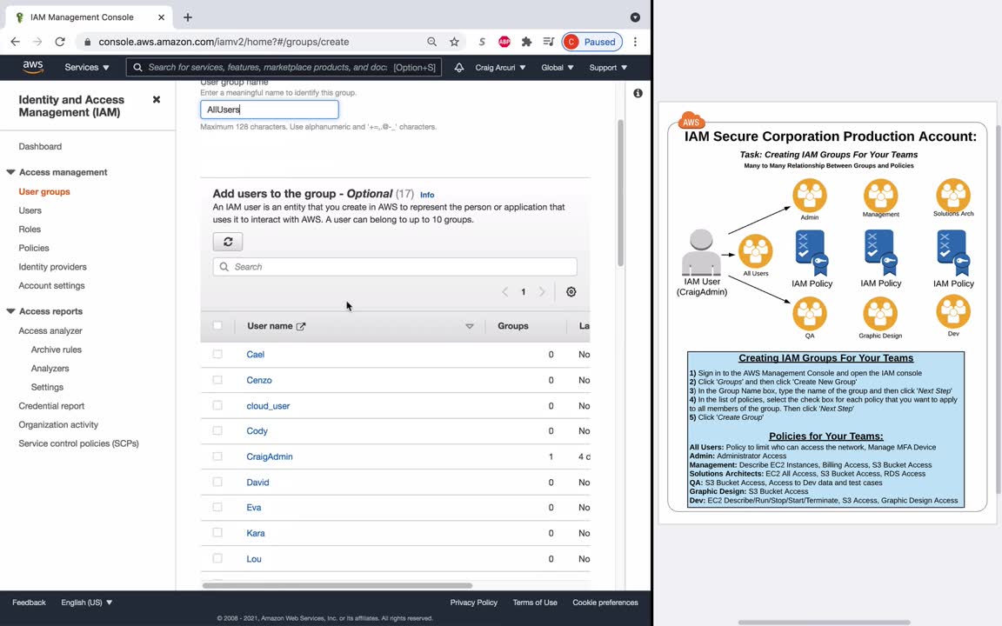Reload the page with the refresh icon
The width and height of the screenshot is (1002, 626).
60,42
